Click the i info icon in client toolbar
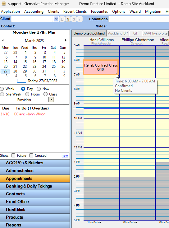The width and height of the screenshot is (169, 228). [x=80, y=19]
